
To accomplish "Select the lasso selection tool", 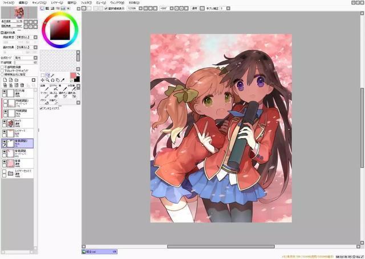I will (x=47, y=75).
